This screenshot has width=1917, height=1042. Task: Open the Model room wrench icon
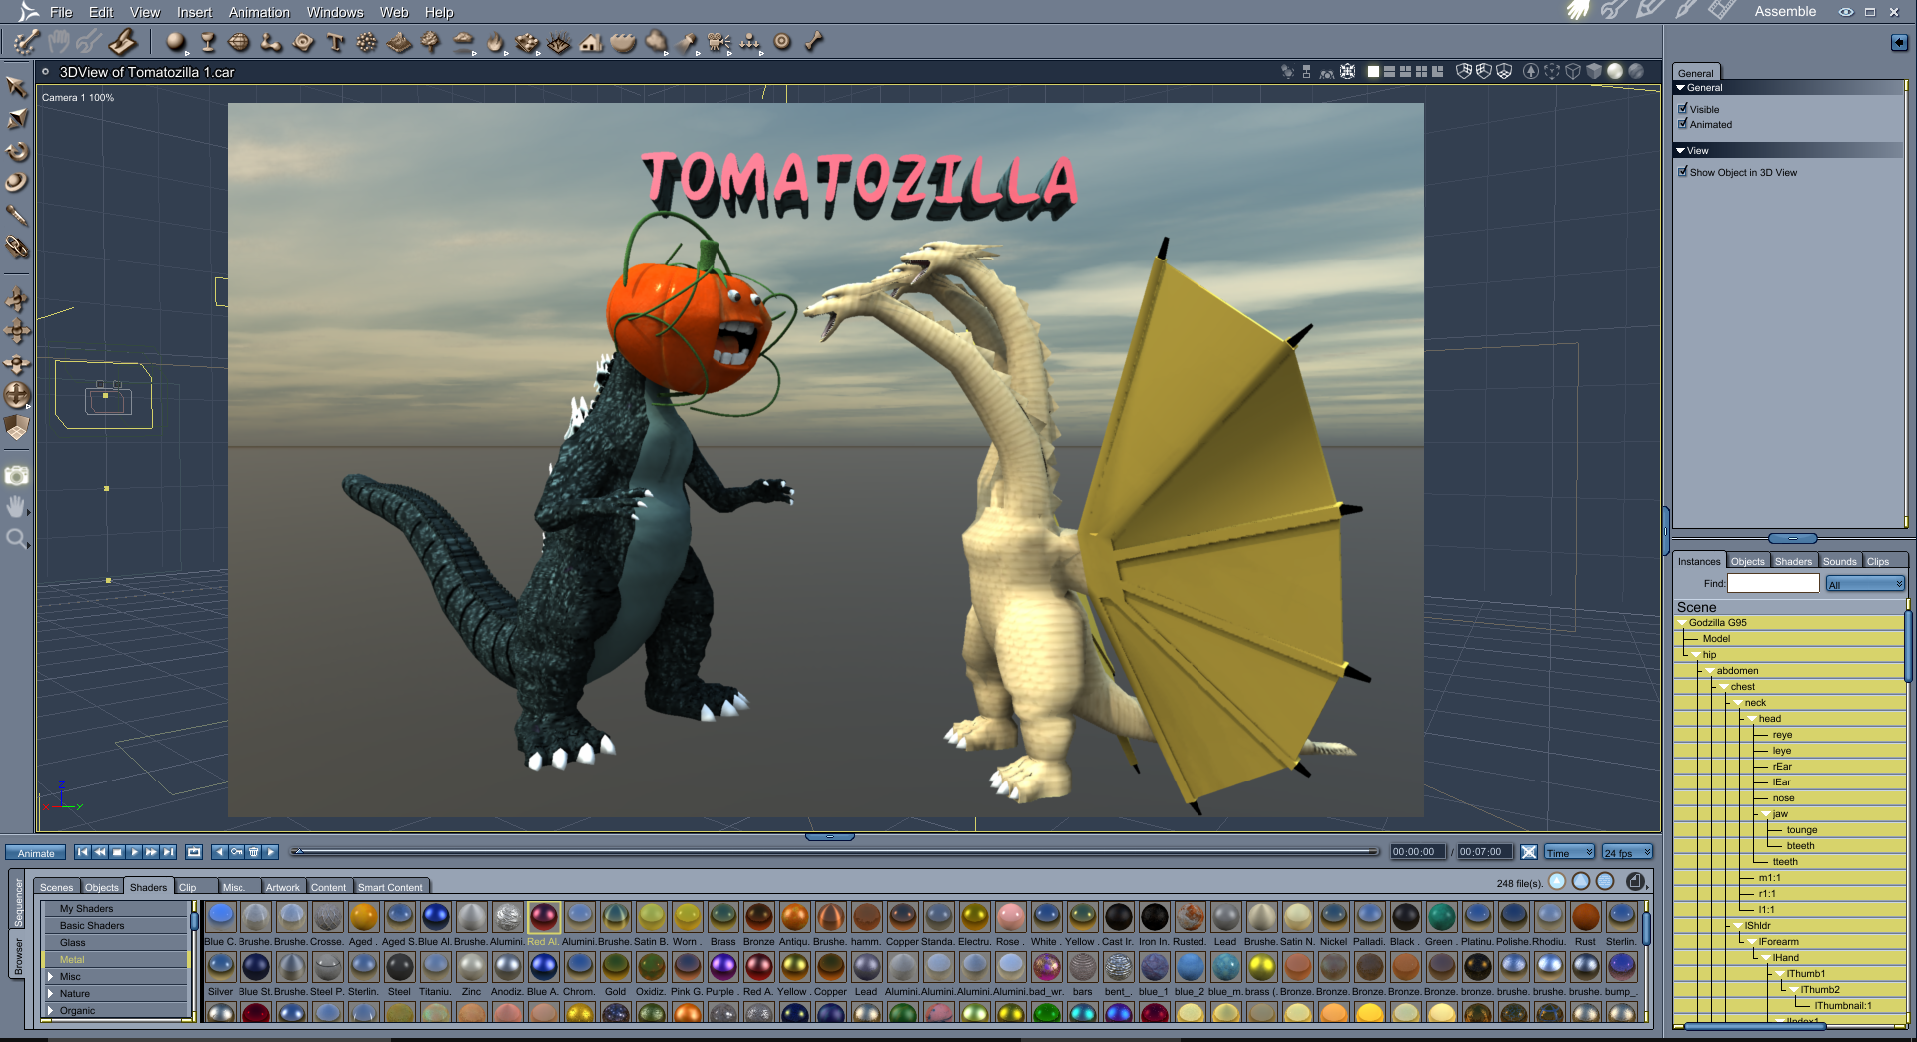(1613, 11)
